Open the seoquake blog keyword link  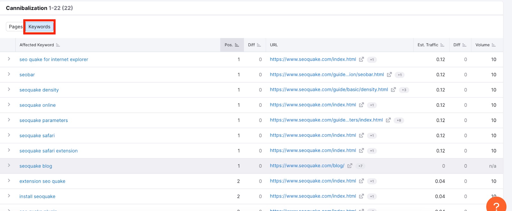point(36,166)
